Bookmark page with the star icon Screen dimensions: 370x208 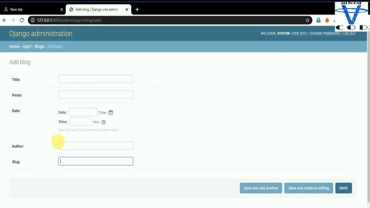[307, 20]
